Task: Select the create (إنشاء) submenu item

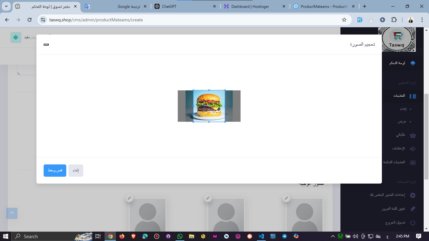Action: pos(403,109)
